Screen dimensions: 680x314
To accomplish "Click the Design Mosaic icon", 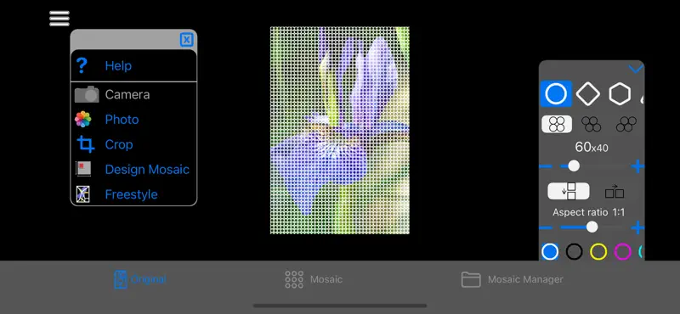I will tap(83, 169).
